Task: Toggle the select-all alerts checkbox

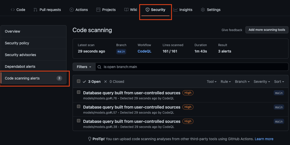Action: tap(79, 81)
